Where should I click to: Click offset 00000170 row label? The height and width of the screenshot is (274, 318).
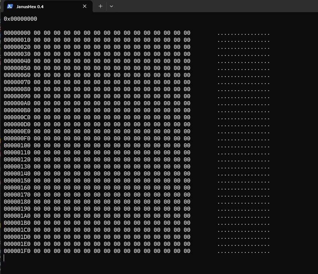[x=17, y=195]
